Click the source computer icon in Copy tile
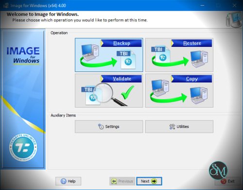This screenshot has width=243, height=190. (x=160, y=88)
